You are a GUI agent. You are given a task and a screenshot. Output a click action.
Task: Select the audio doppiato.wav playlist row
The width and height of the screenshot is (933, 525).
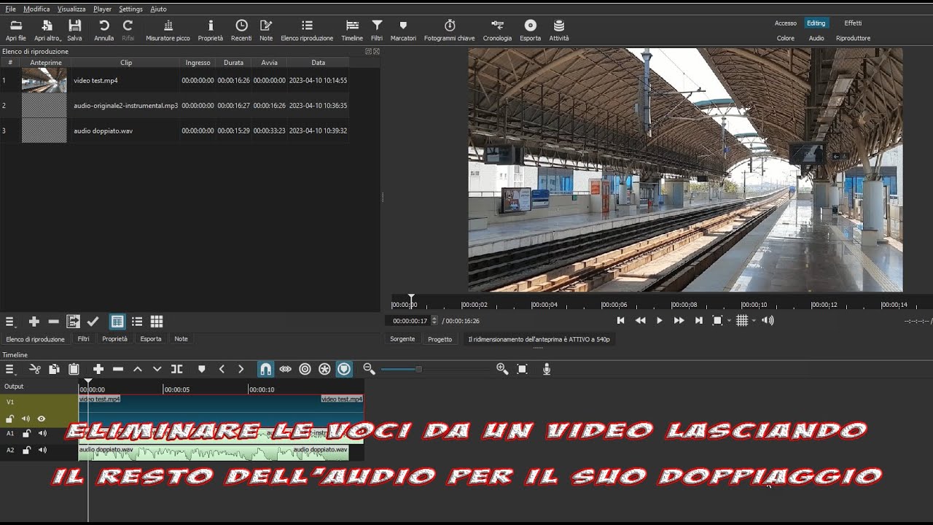[x=175, y=131]
